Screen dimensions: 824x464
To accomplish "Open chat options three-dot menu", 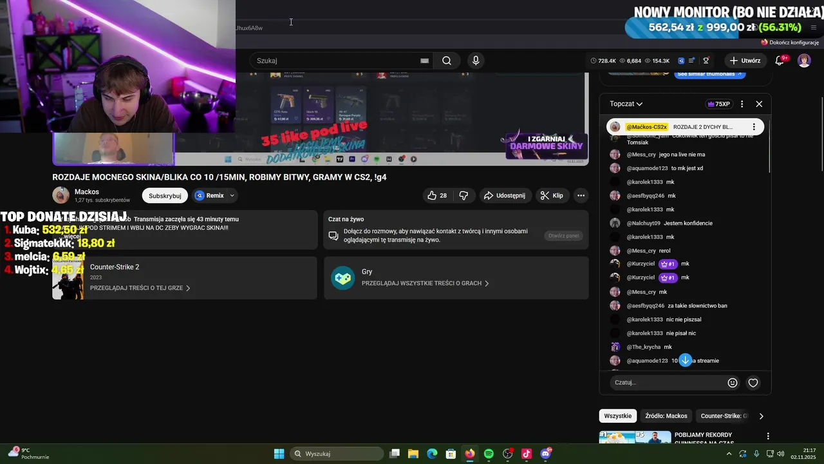I will pos(742,104).
